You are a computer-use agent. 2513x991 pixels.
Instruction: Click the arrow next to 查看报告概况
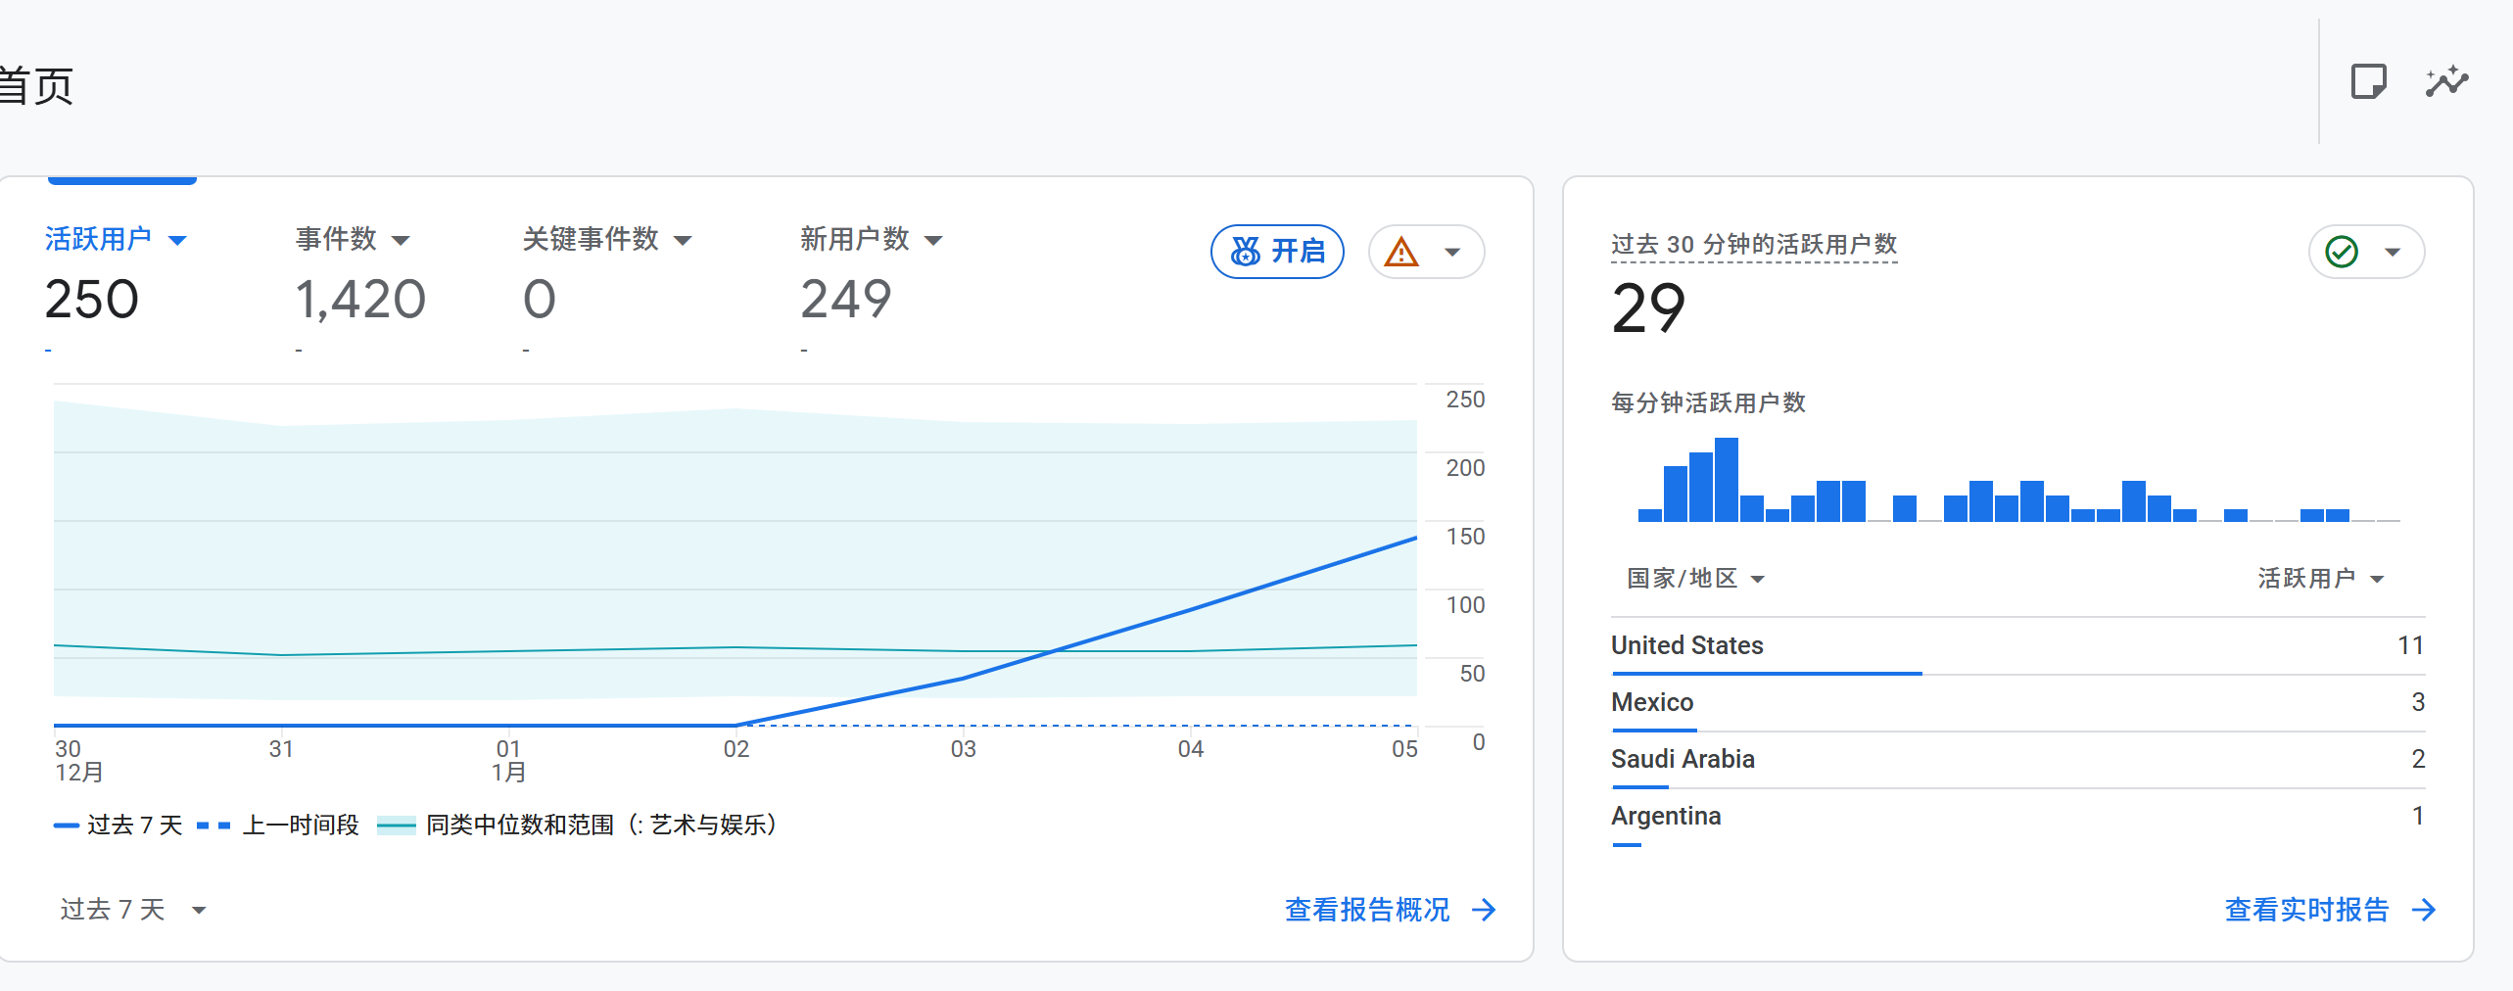coord(1484,910)
